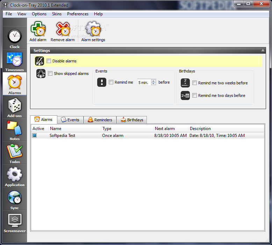The image size is (272, 245).
Task: Switch to the Alarms tab
Action: click(x=44, y=120)
